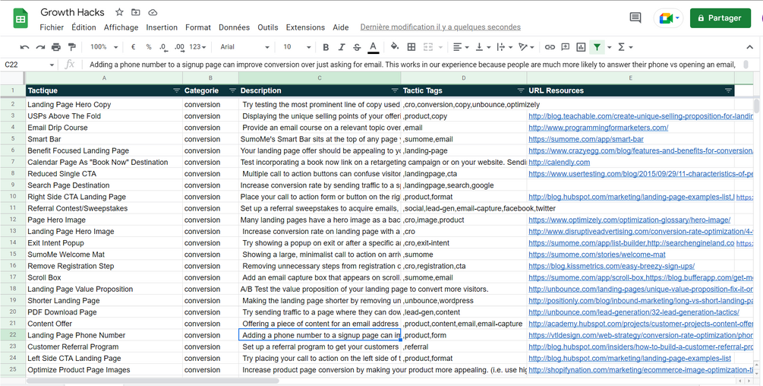Open the Extensions menu

pyautogui.click(x=305, y=27)
